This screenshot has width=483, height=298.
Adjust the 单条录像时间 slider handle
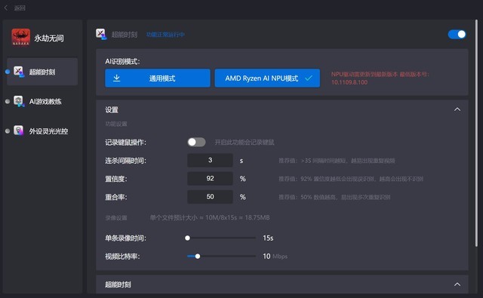pyautogui.click(x=187, y=238)
